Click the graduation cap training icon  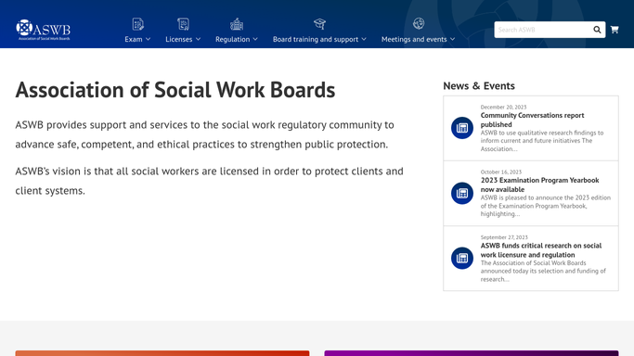319,24
